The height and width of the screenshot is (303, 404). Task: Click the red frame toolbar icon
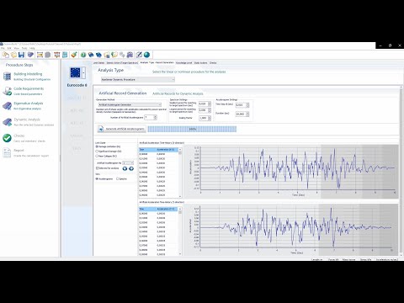57,55
